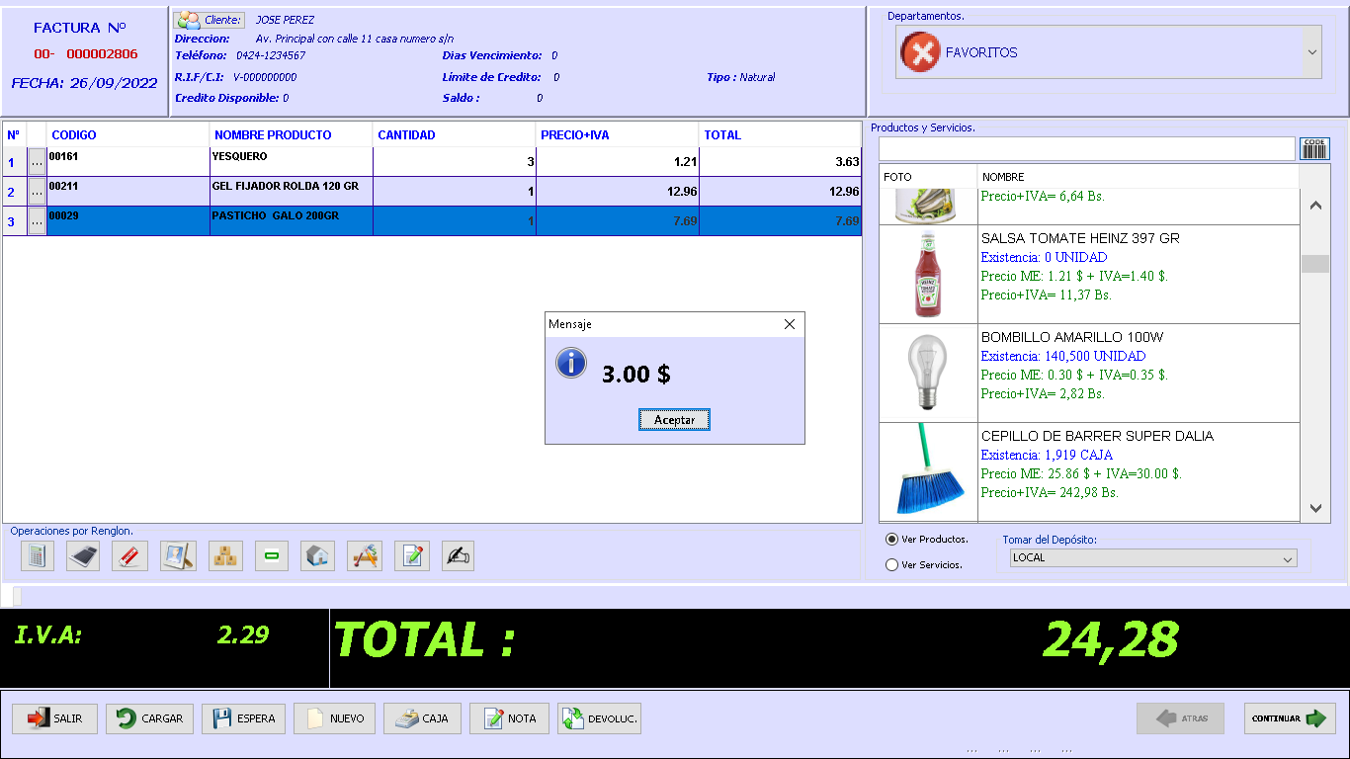Click the green minus rectangle icon
This screenshot has height=759, width=1350.
click(x=272, y=555)
